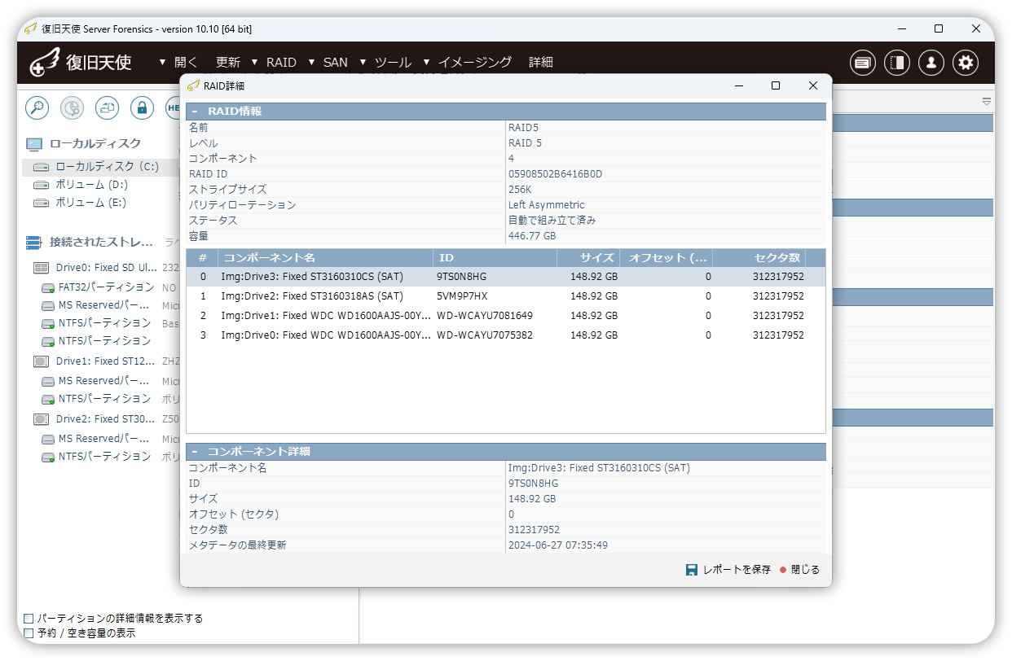Open the RAID dropdown arrow
1012x661 pixels.
pos(255,63)
